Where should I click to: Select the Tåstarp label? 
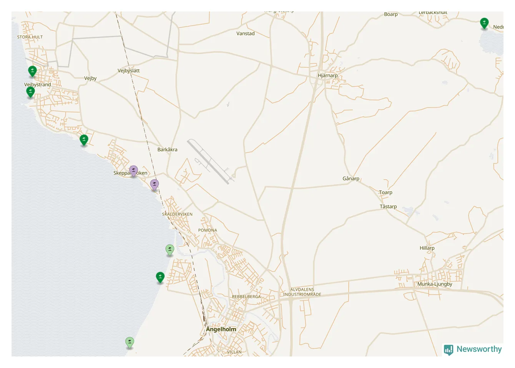(x=388, y=207)
